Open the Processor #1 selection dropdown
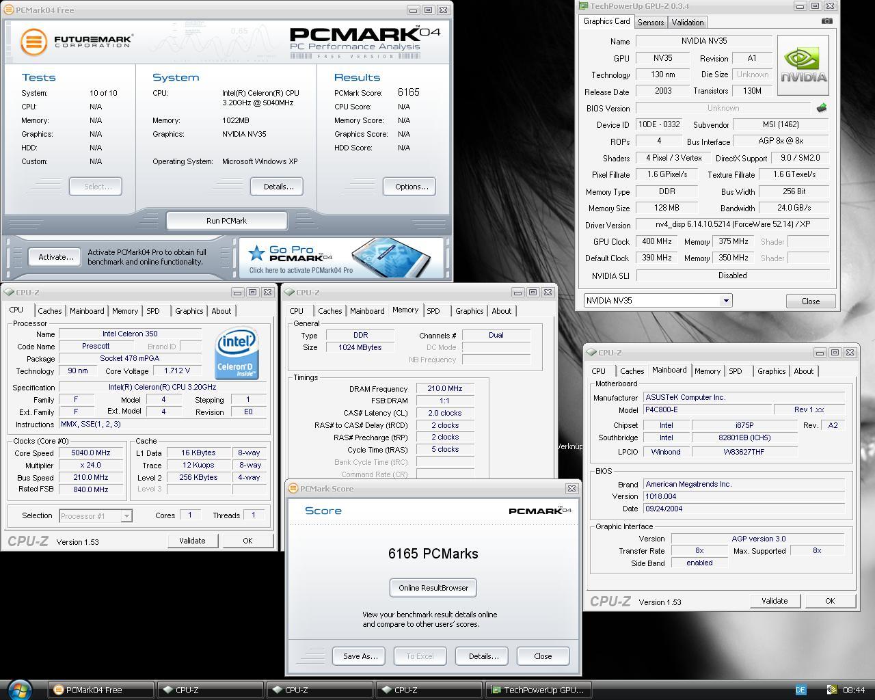The height and width of the screenshot is (700, 875). pos(126,516)
